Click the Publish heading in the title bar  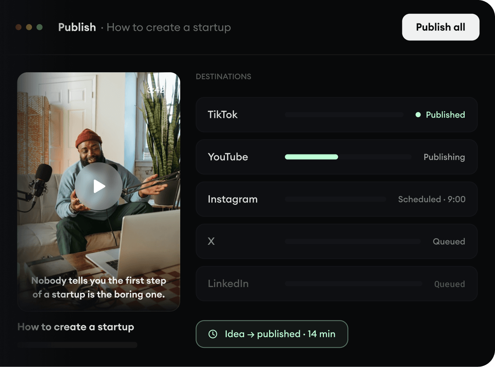pyautogui.click(x=77, y=27)
